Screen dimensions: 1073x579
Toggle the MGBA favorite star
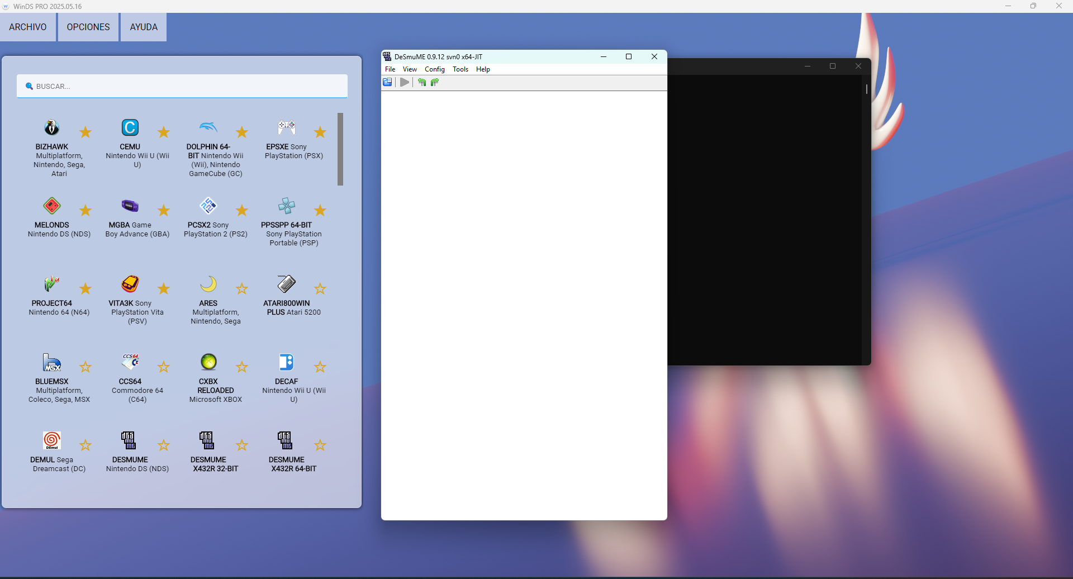tap(164, 210)
